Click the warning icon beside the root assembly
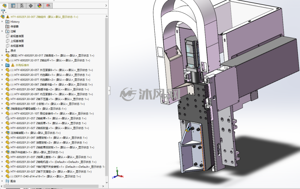Viewport: 300px width, 189px height. (8, 17)
